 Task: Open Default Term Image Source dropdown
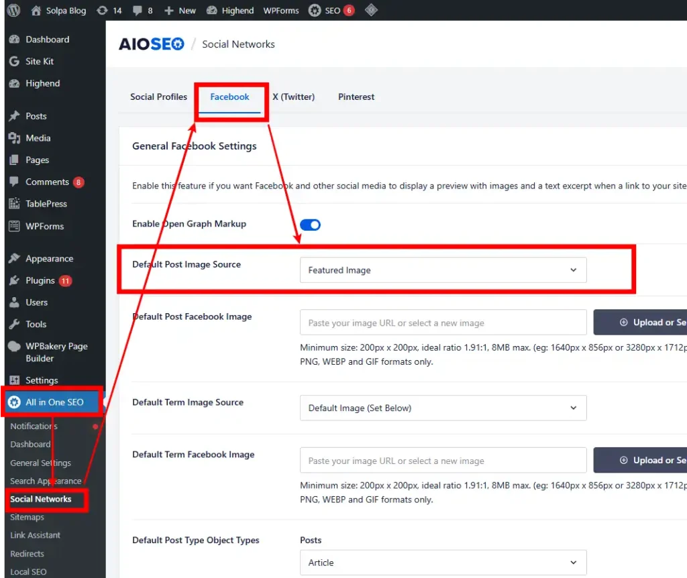[x=443, y=408]
